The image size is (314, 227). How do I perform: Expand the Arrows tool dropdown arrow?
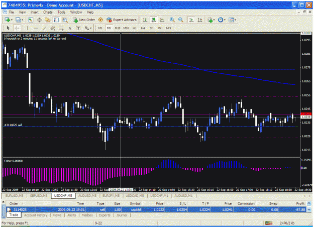[91, 29]
